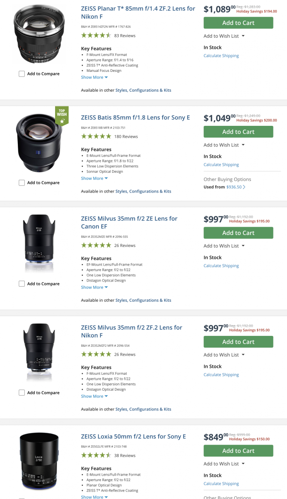
Task: Tick Add to Compare for Milvus 35mm Nikon F
Action: (x=22, y=393)
